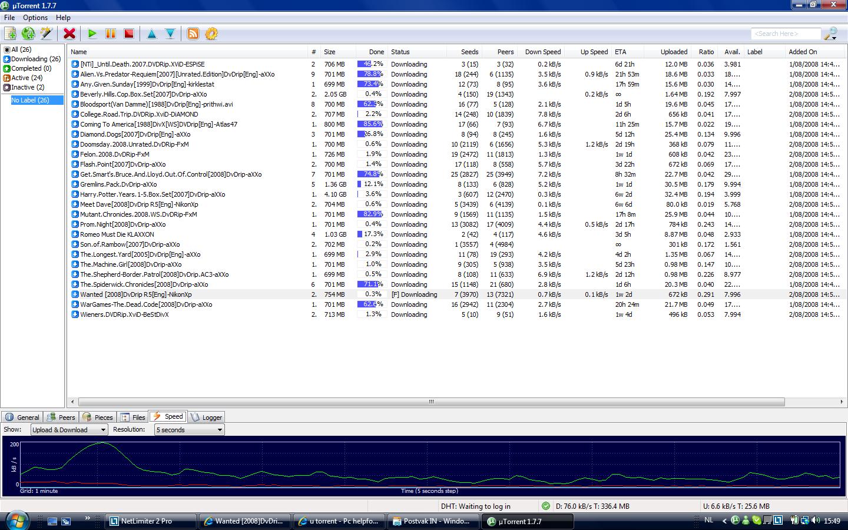Sort by Done column header
Image resolution: width=848 pixels, height=530 pixels.
371,52
